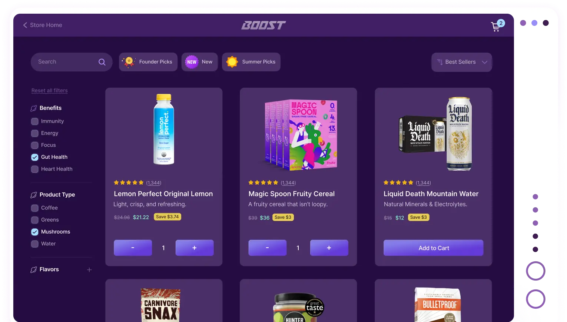Pick the darkest purple swatch dot

point(546,23)
